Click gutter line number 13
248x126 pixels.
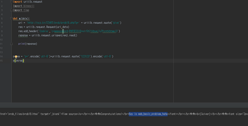point(2,52)
